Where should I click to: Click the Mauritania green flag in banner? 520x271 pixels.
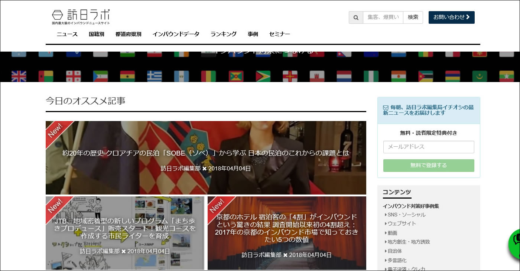click(480, 76)
